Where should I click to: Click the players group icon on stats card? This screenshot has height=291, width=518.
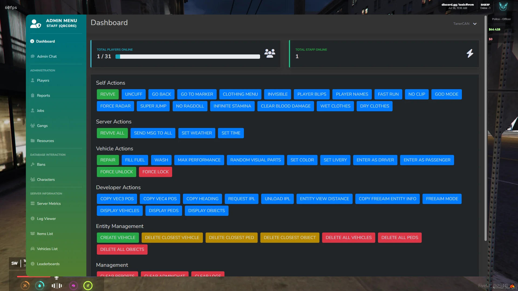click(270, 53)
